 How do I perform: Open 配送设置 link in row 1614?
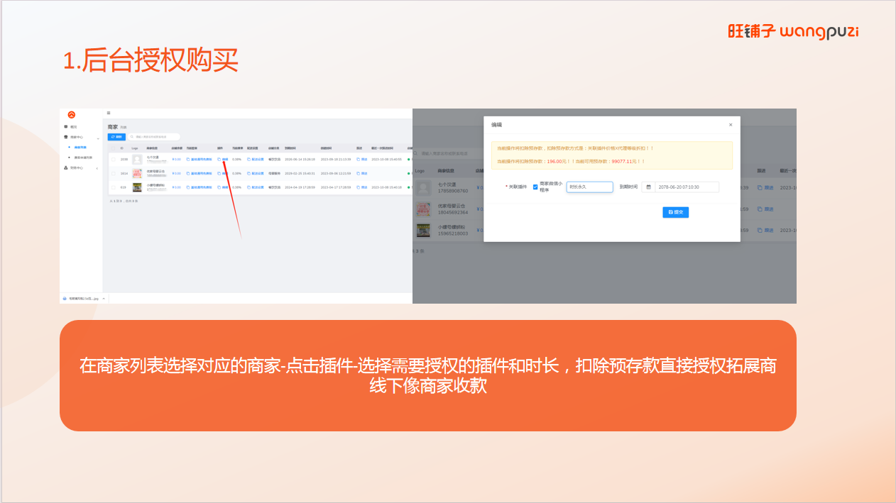coord(258,173)
